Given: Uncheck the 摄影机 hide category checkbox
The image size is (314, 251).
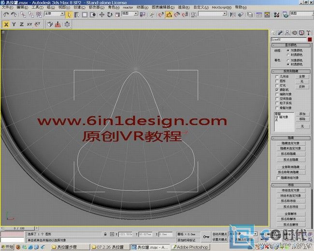Looking at the screenshot, I should coord(277,90).
